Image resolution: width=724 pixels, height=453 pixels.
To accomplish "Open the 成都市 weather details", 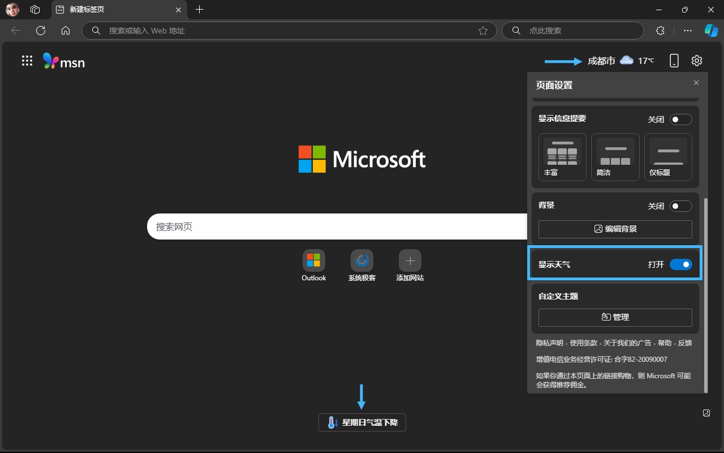I will pyautogui.click(x=601, y=61).
